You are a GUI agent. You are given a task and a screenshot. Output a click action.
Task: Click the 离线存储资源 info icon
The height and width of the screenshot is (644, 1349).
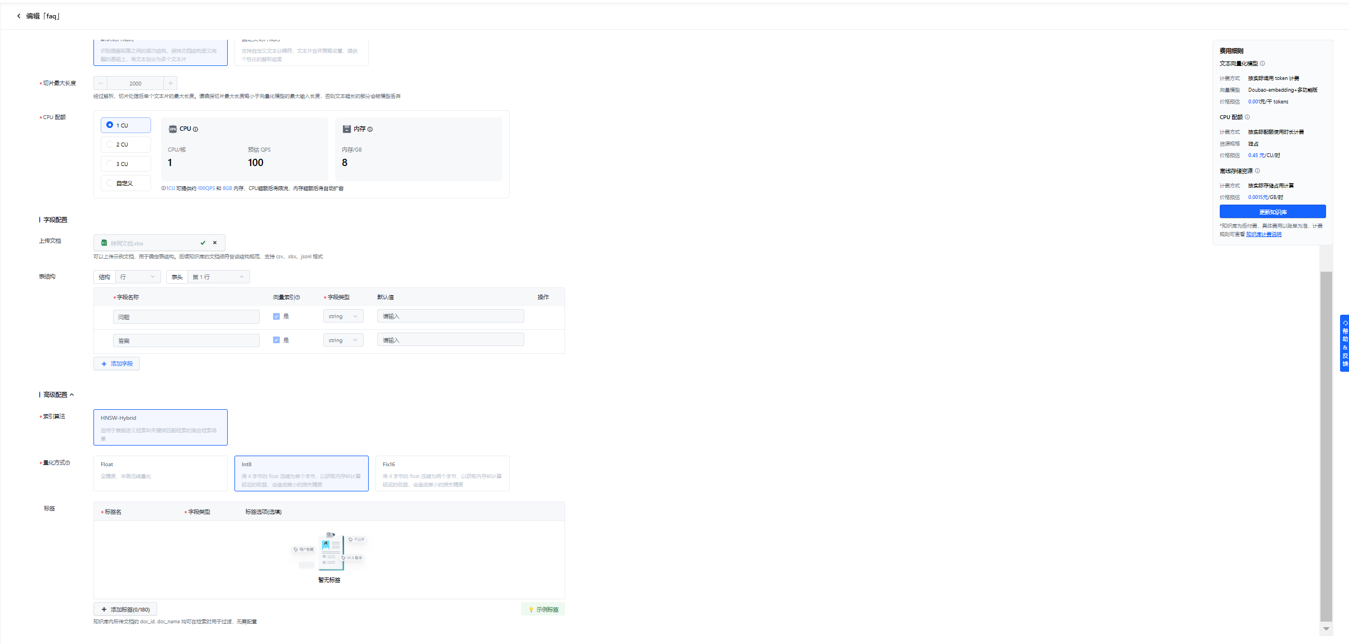point(1257,171)
